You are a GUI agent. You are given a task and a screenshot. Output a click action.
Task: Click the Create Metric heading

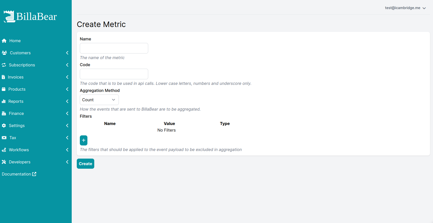point(101,24)
